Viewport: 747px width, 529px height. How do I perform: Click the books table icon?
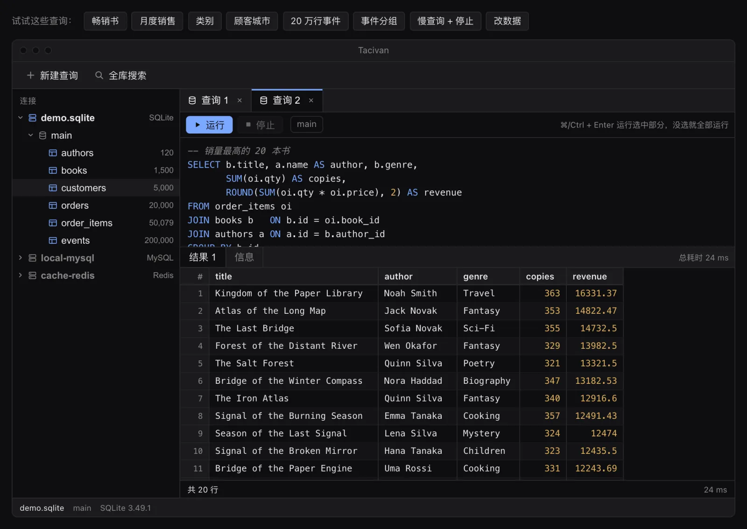pos(53,170)
